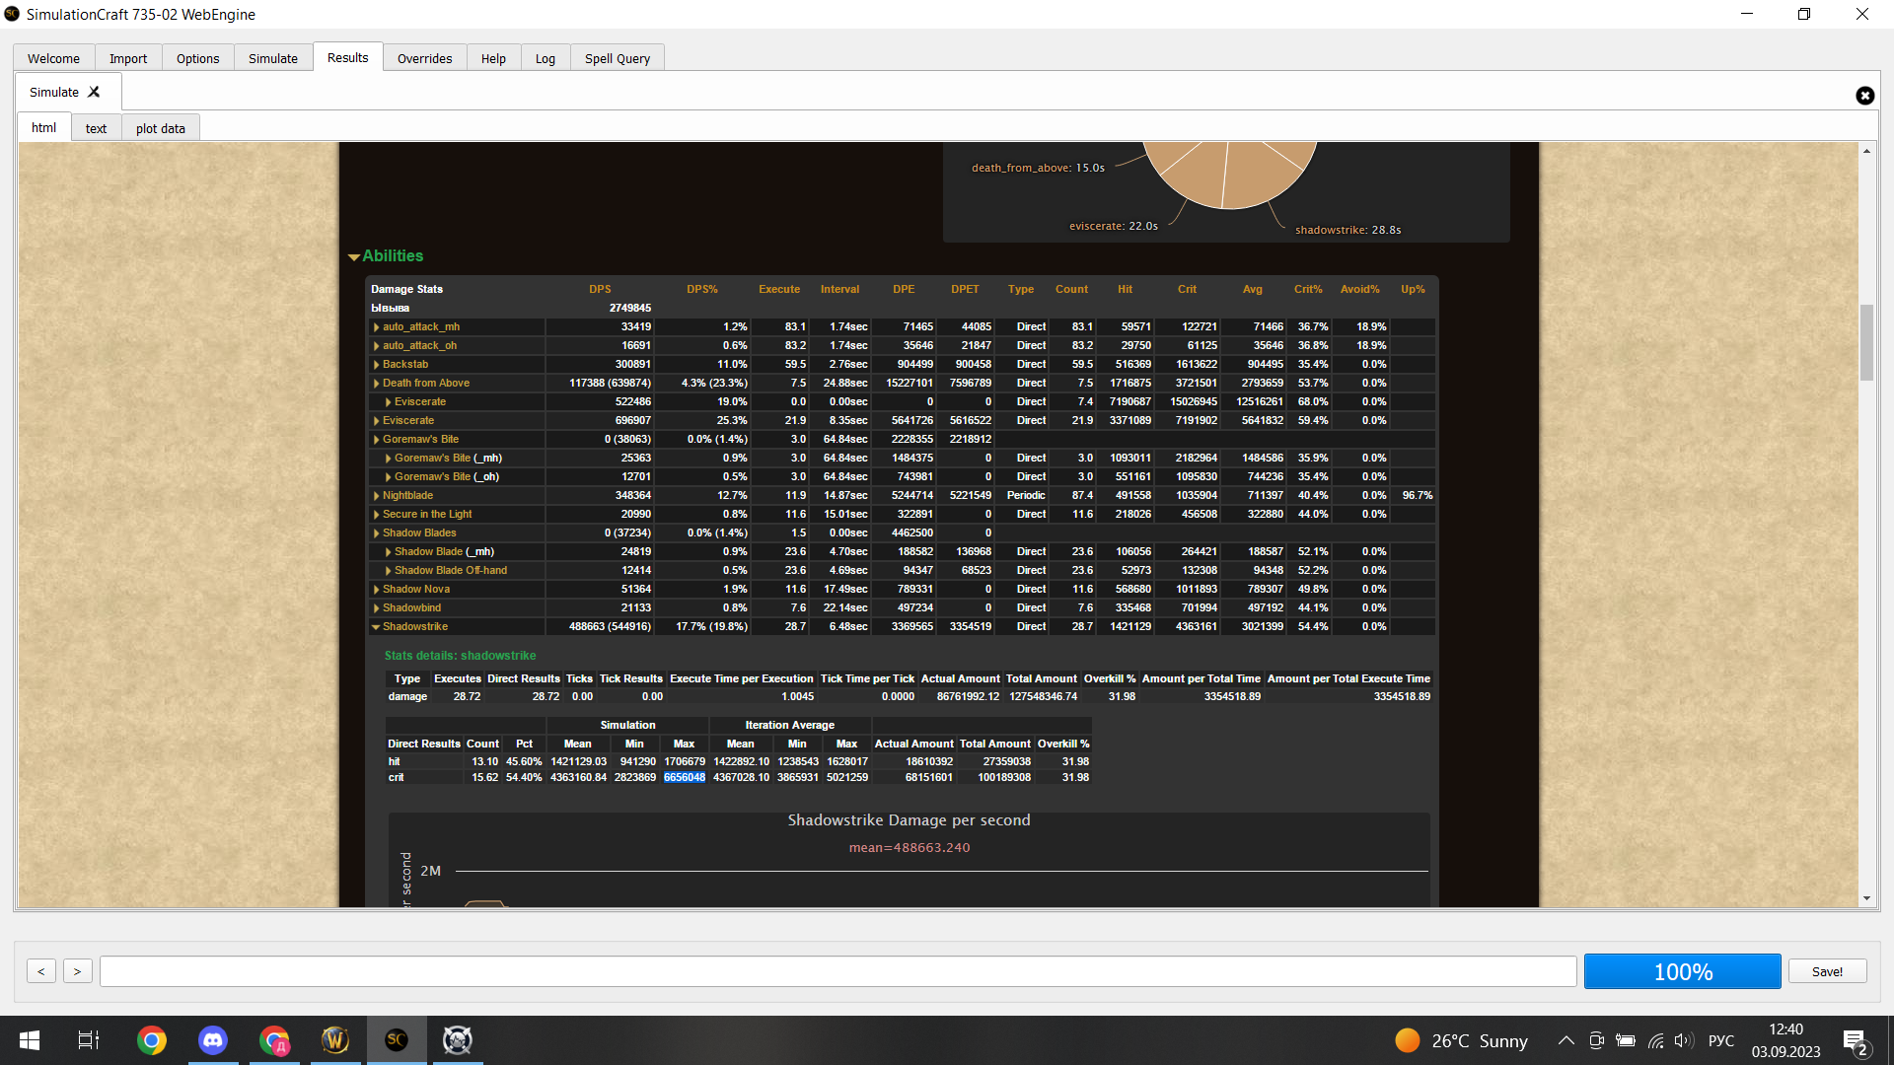This screenshot has width=1894, height=1065.
Task: Expand the Nightblade ability row
Action: [377, 496]
